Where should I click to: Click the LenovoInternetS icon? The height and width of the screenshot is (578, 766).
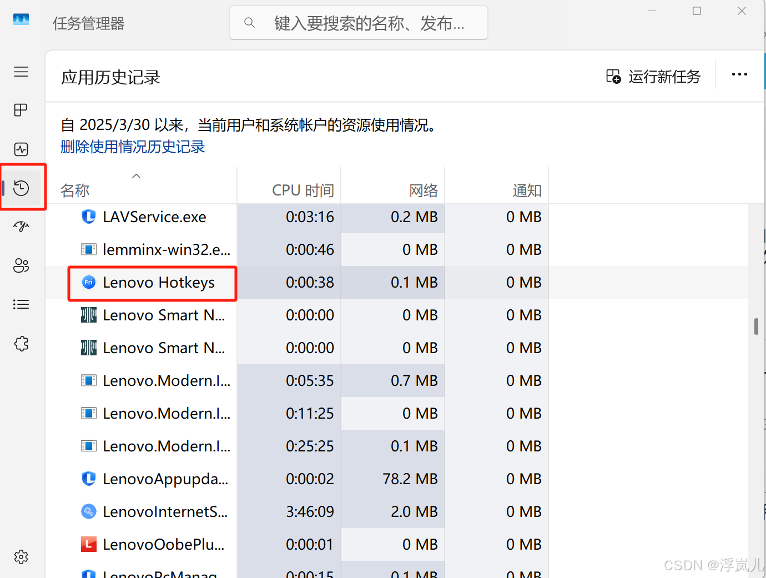(89, 511)
